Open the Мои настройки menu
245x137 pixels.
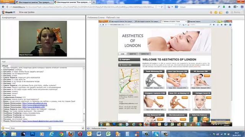click(x=27, y=12)
